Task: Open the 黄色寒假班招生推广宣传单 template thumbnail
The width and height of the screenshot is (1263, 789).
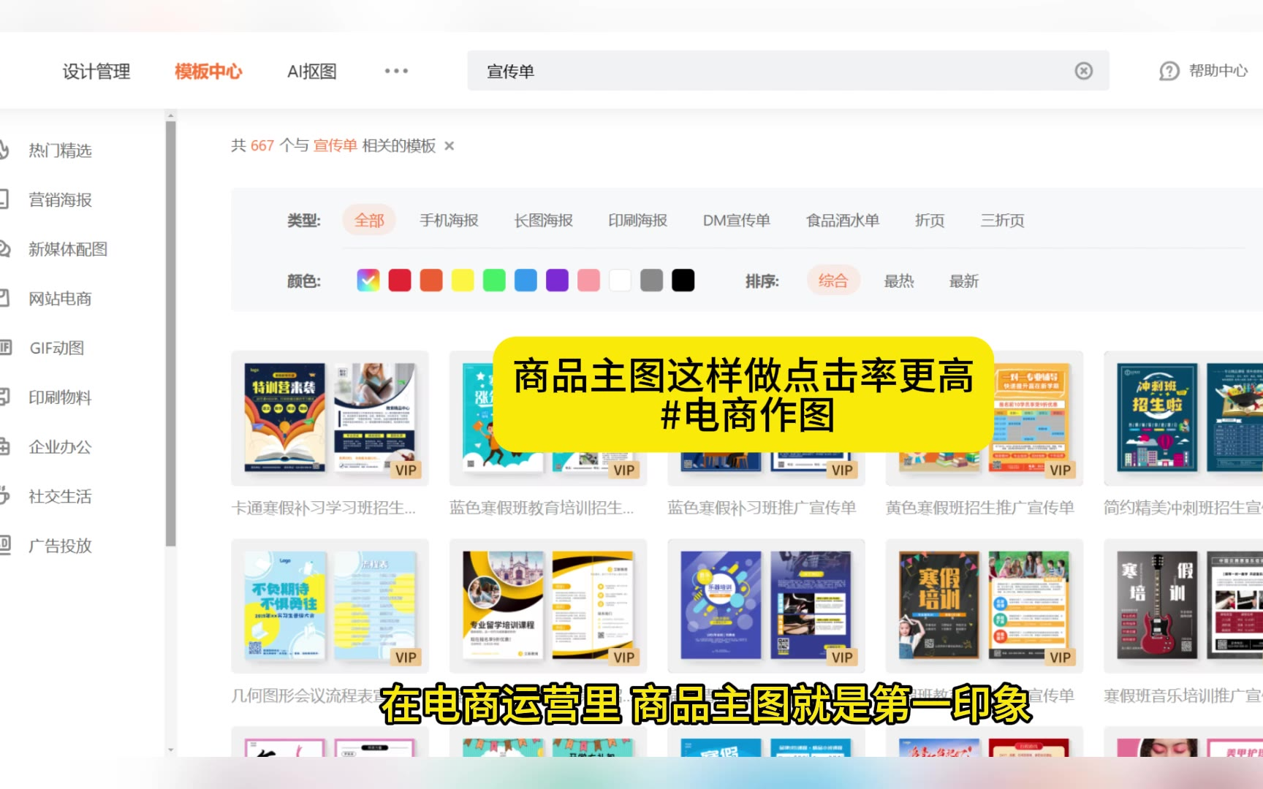Action: (985, 419)
